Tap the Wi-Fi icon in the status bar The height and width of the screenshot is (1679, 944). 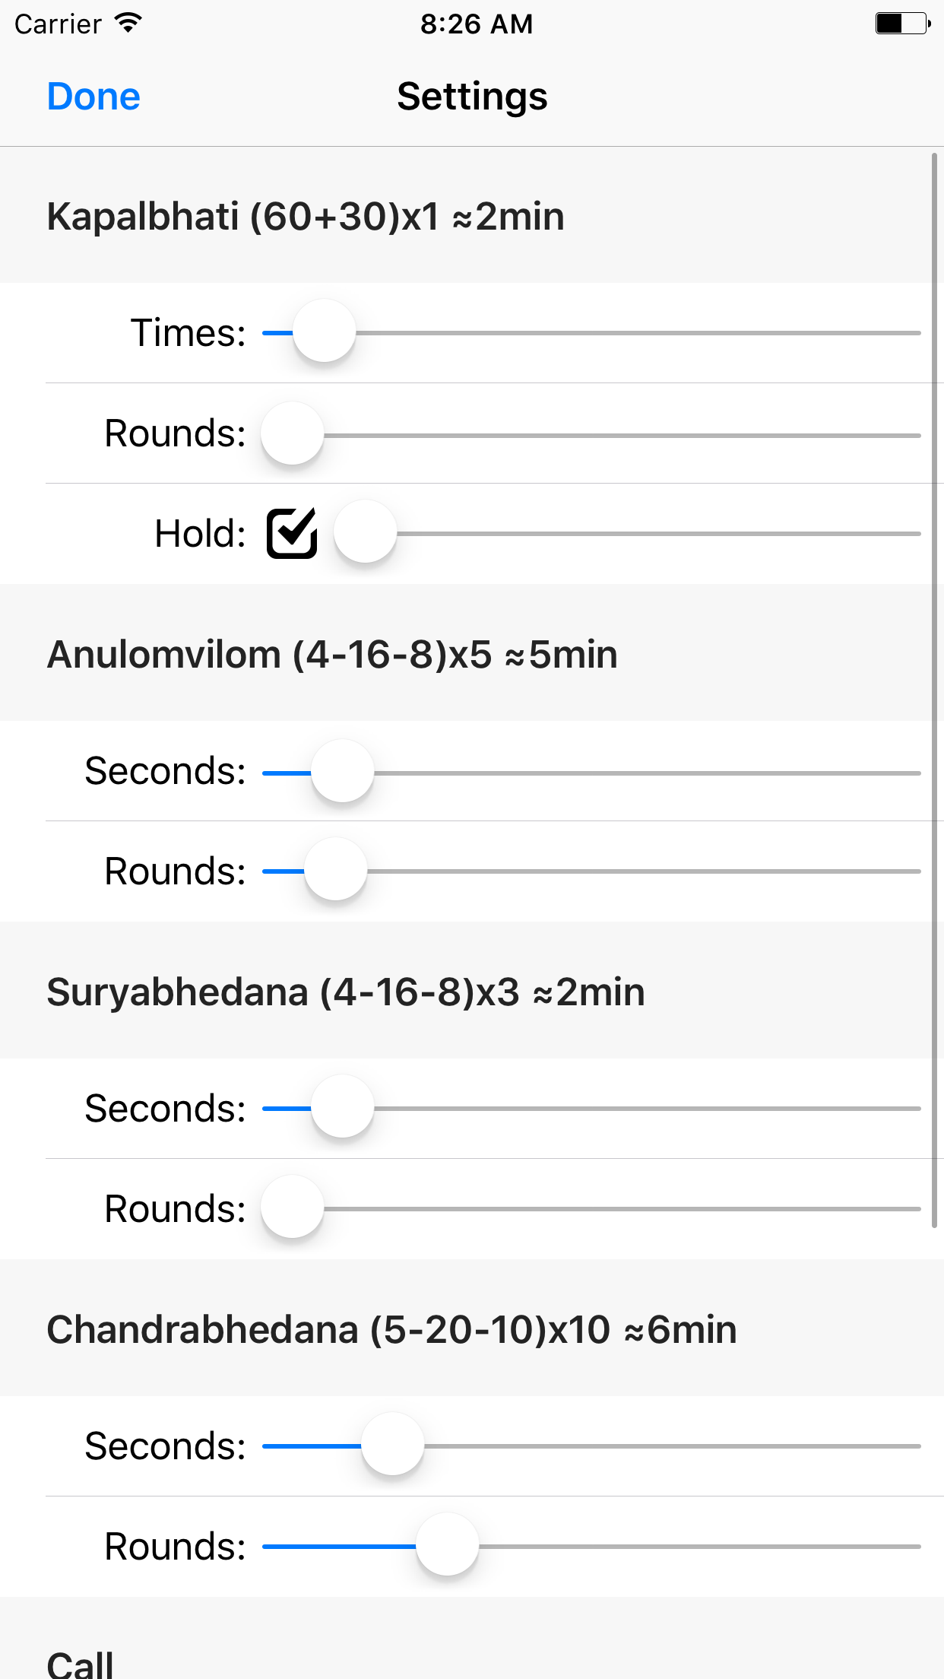pos(128,22)
